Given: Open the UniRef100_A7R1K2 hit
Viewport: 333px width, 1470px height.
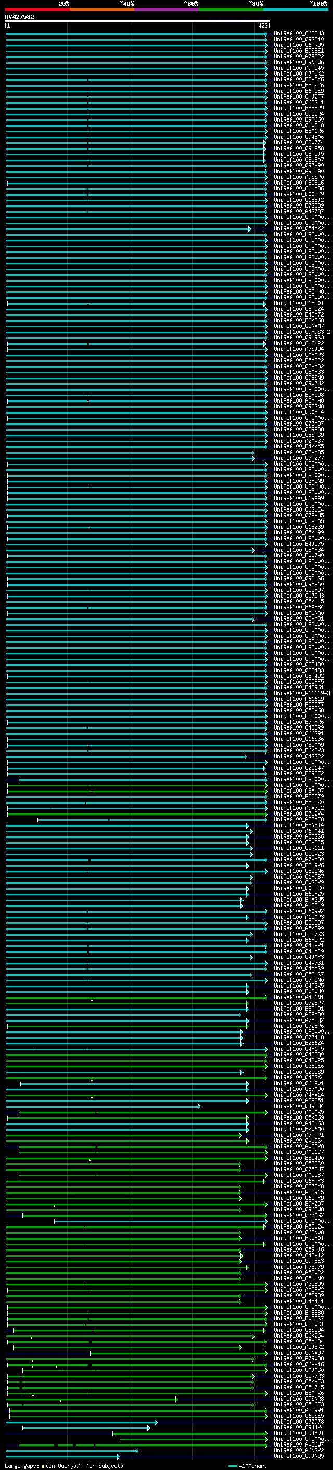Looking at the screenshot, I should pyautogui.click(x=299, y=74).
